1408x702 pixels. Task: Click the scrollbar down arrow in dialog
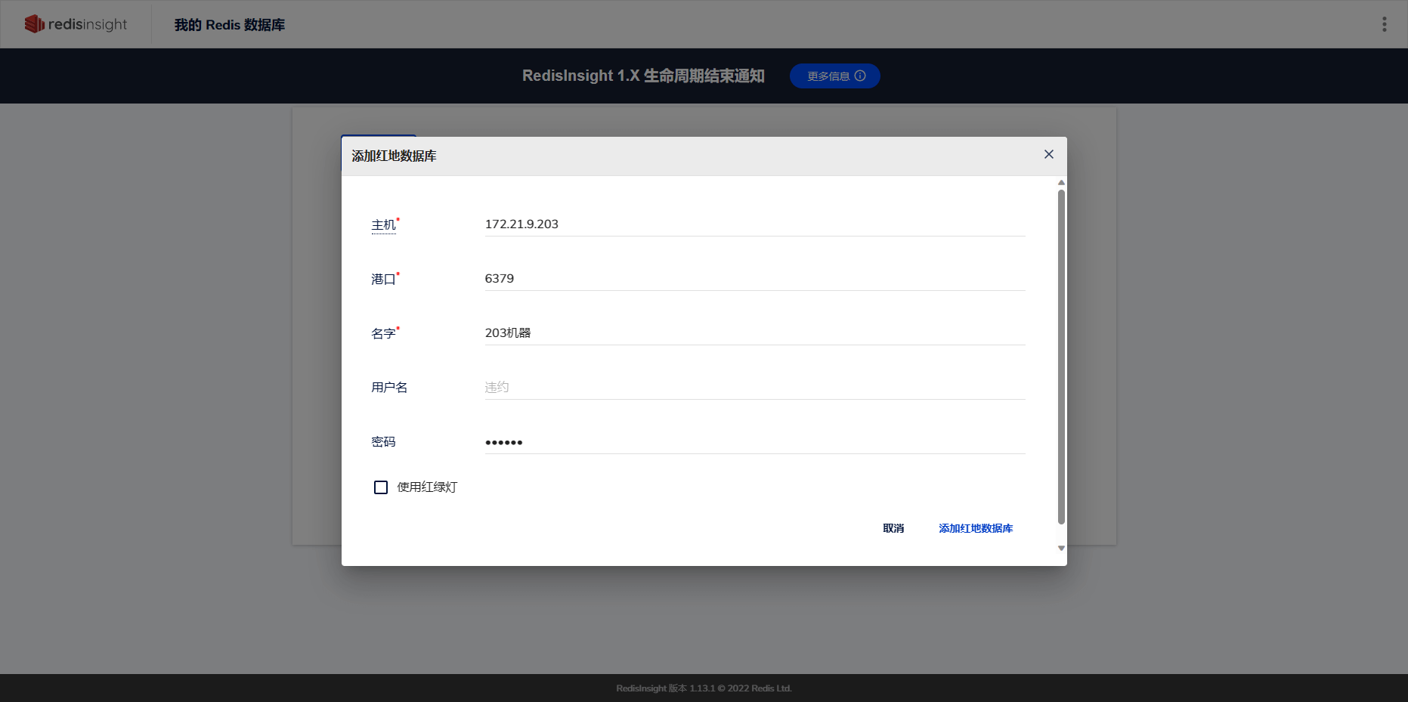(x=1061, y=547)
